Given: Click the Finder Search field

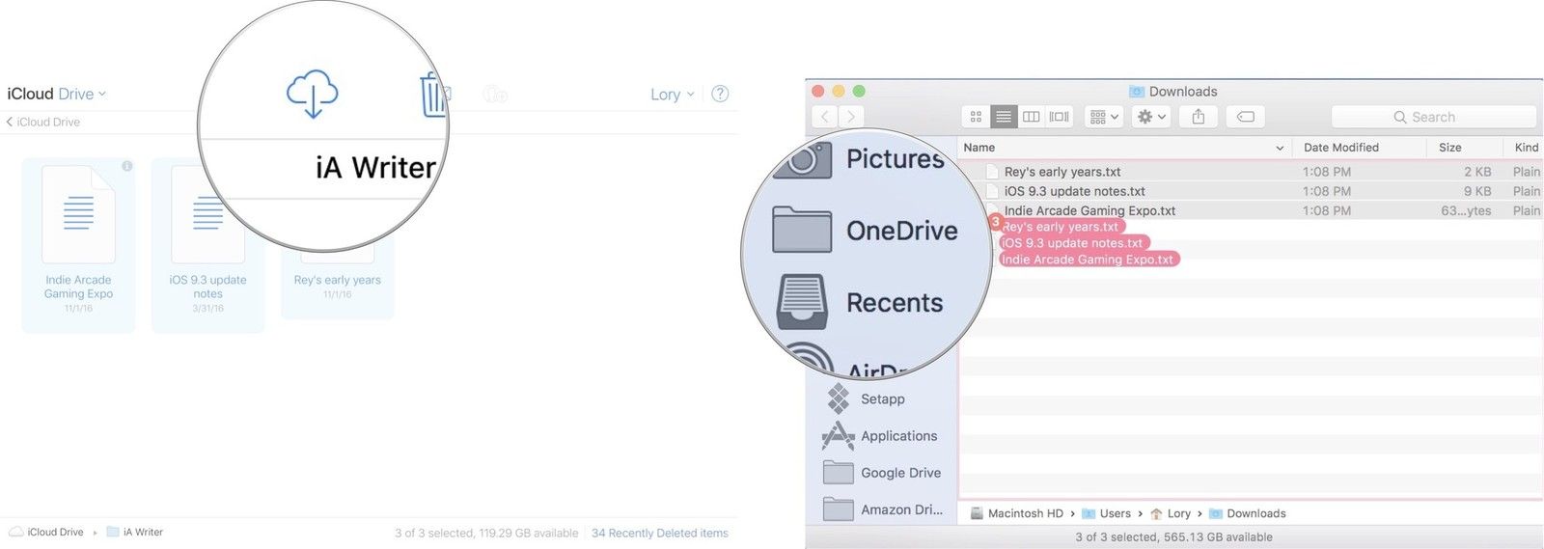Looking at the screenshot, I should (x=1433, y=117).
